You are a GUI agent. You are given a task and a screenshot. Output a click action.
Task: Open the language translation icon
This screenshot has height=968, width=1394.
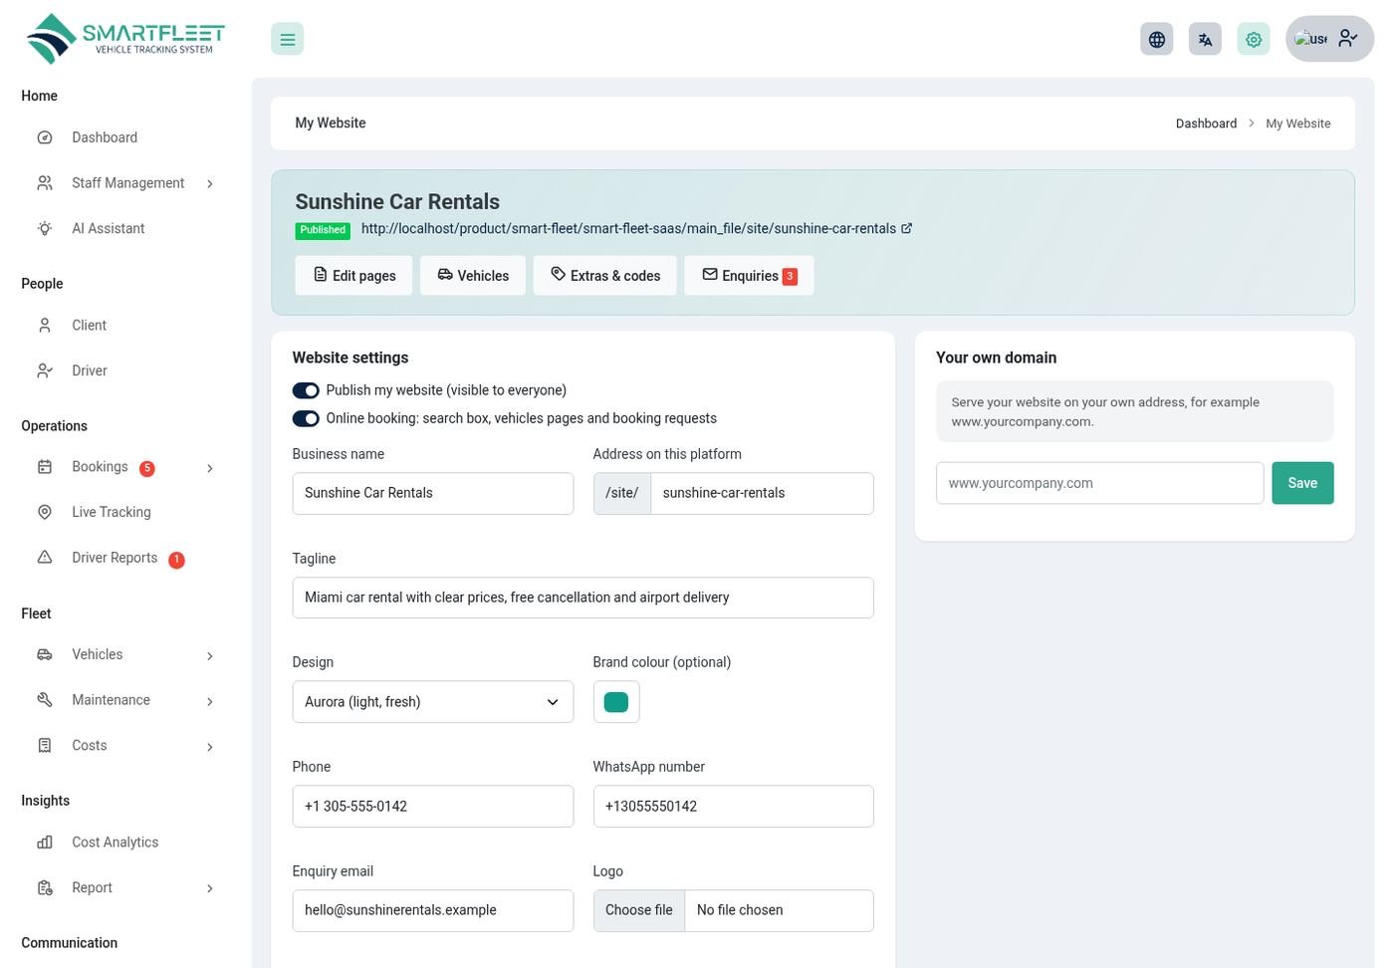click(x=1205, y=39)
